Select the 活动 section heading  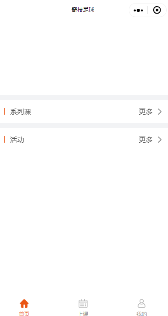coord(17,140)
